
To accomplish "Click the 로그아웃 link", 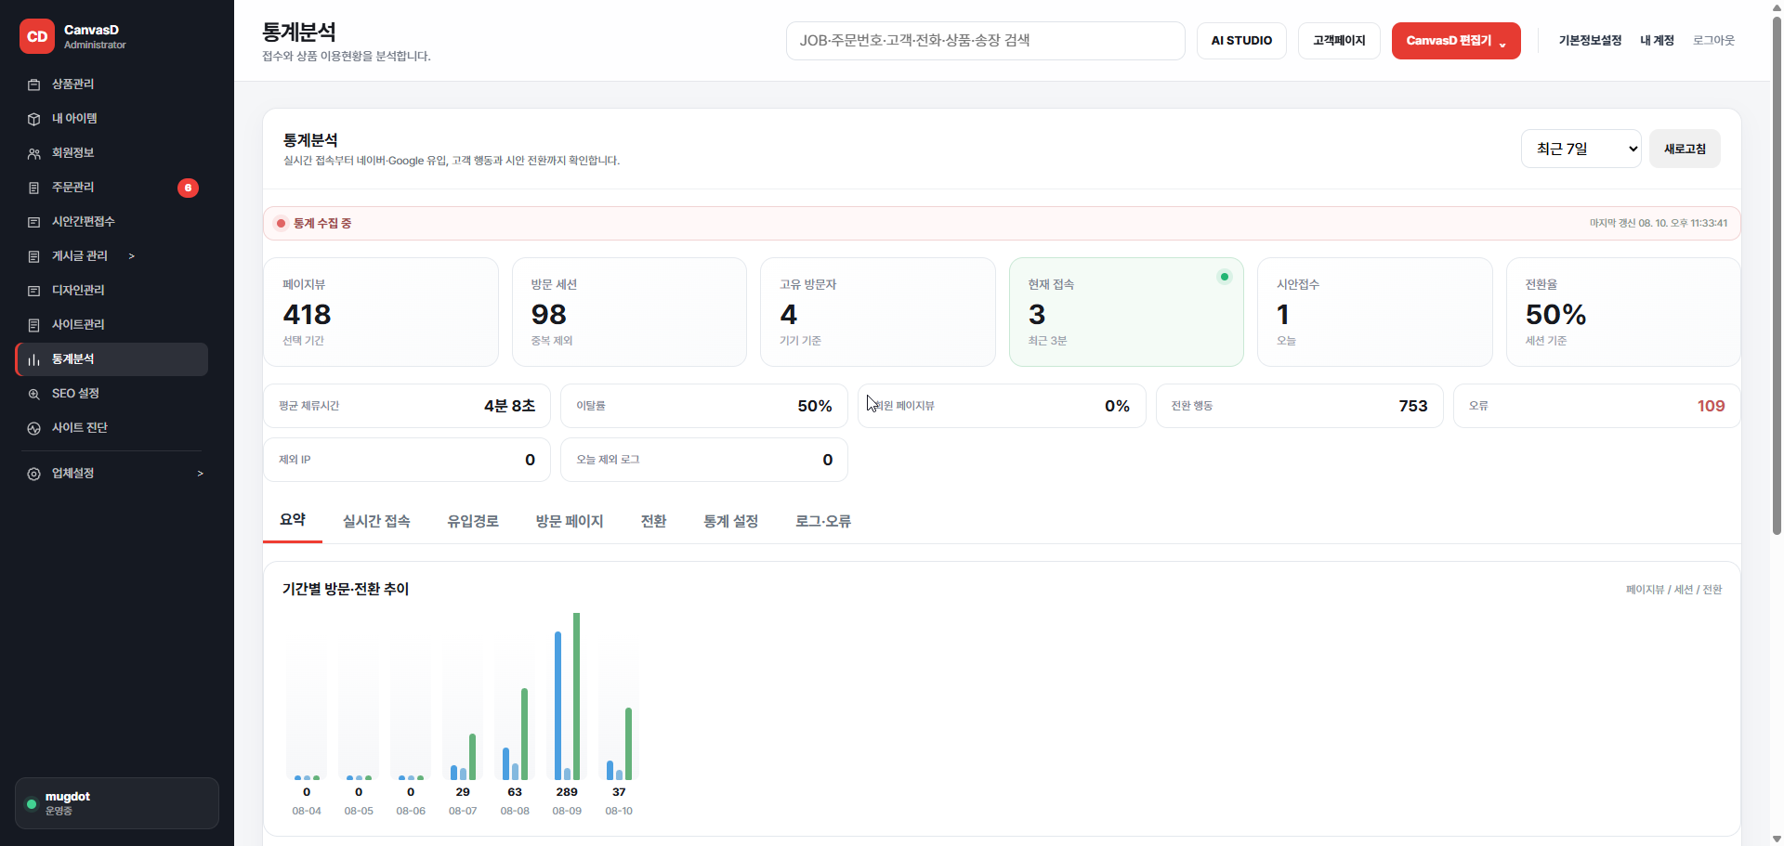I will pos(1713,41).
